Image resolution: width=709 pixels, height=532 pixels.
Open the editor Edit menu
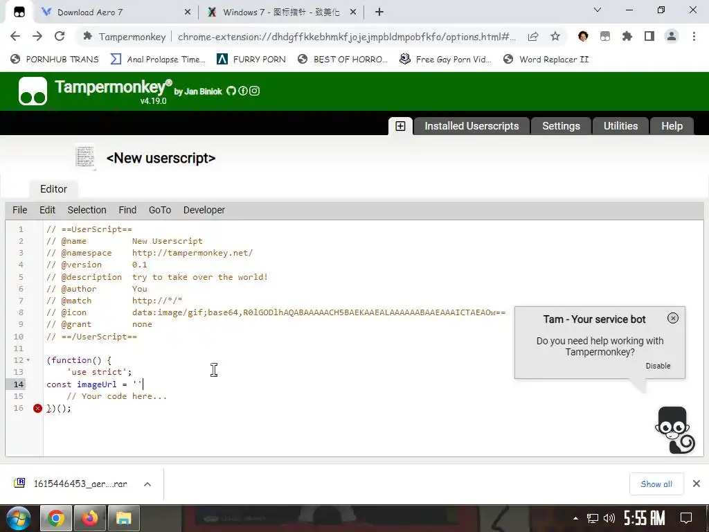coord(47,210)
